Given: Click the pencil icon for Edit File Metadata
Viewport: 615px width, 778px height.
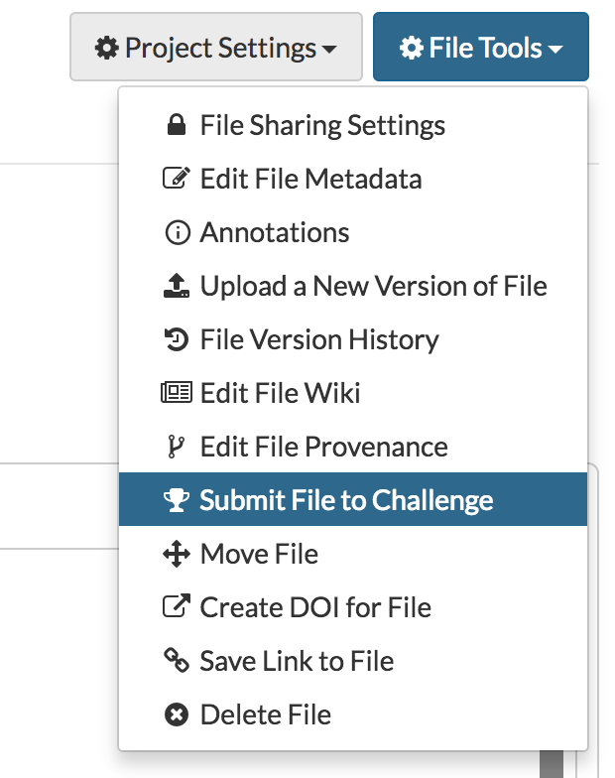Looking at the screenshot, I should click(176, 180).
